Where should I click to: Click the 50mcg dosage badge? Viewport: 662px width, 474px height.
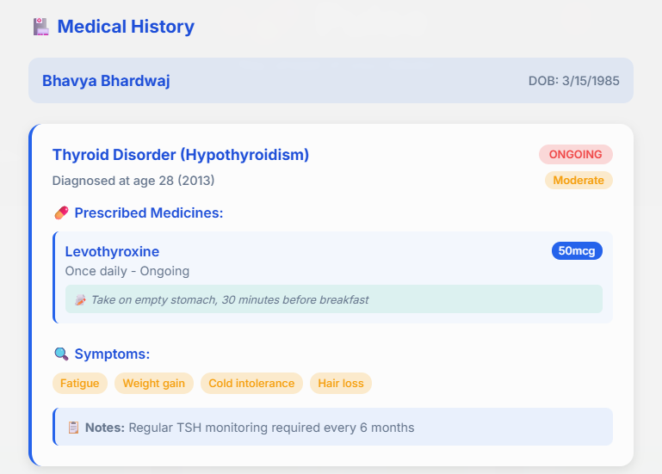[x=577, y=250]
